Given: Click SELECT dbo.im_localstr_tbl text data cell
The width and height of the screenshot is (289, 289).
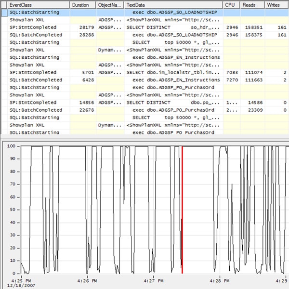Looking at the screenshot, I should pos(173,73).
